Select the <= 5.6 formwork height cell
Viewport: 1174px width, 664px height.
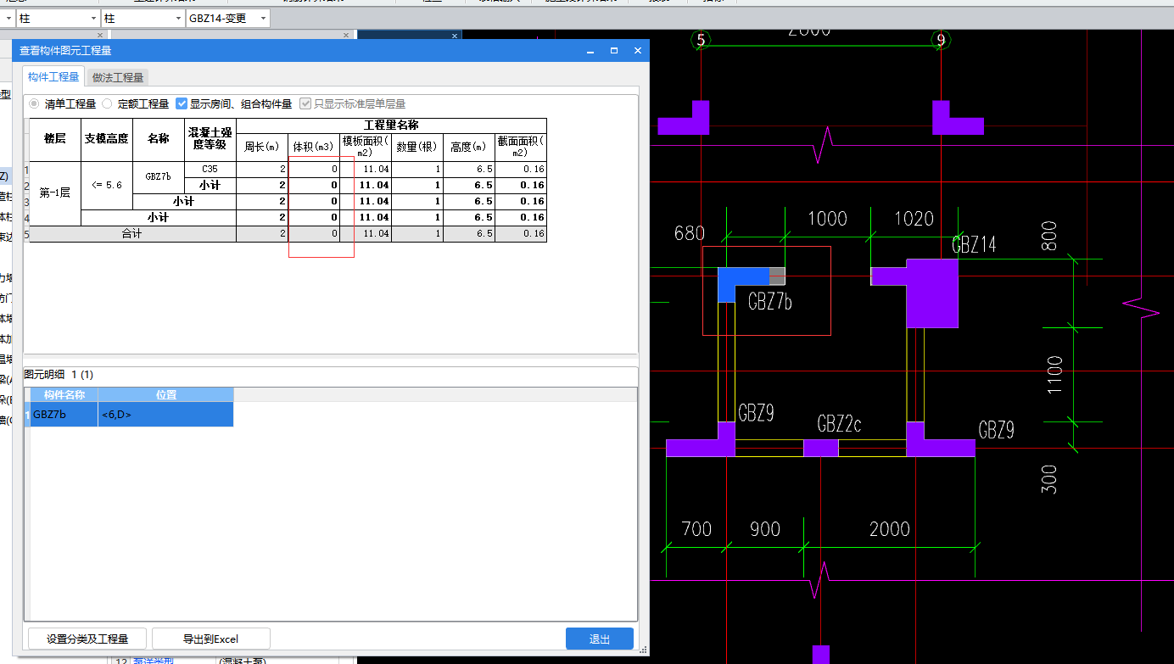coord(107,185)
